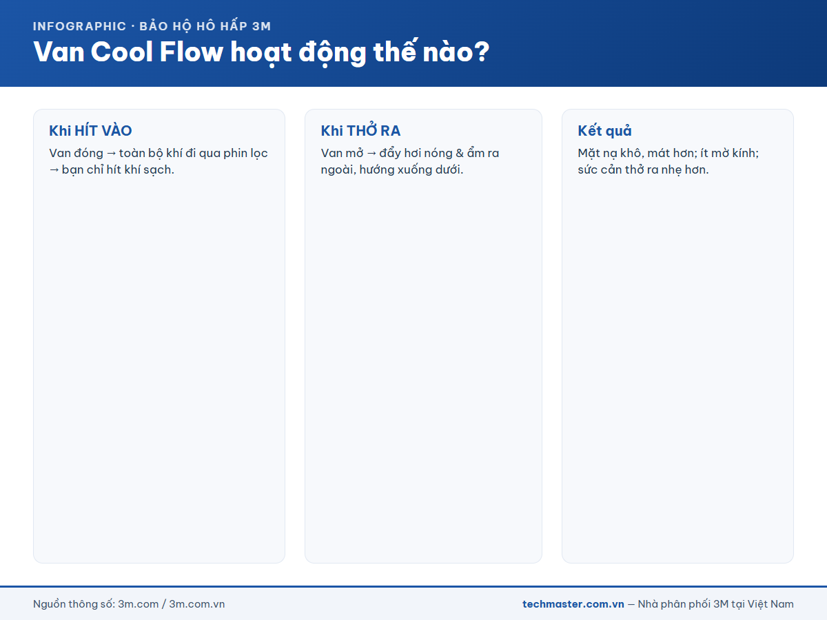Click the text 'Van đóng → toàn bộ khí đi qua phin lọc'
Viewport: 827px width, 620px height.
(x=159, y=153)
